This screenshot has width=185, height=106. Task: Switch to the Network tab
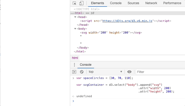[x=151, y=3]
